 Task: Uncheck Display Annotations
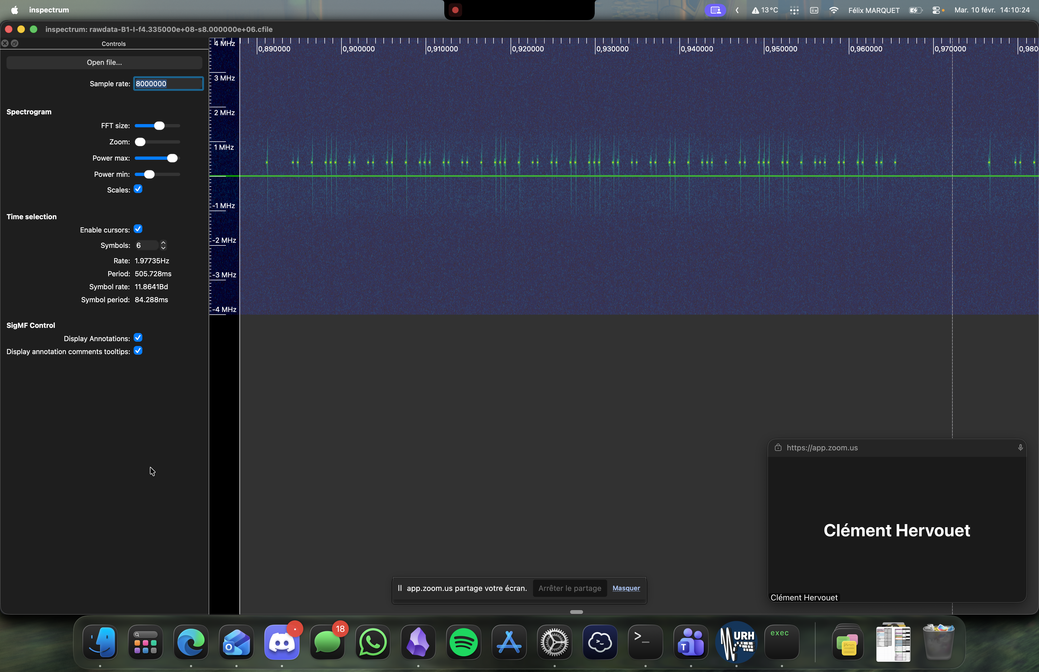pos(138,338)
